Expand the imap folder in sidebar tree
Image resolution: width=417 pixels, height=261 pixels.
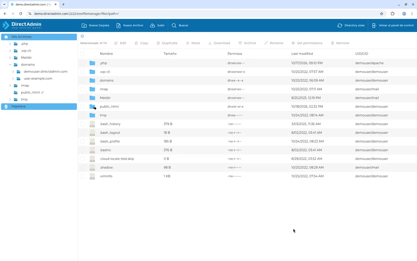click(x=10, y=85)
